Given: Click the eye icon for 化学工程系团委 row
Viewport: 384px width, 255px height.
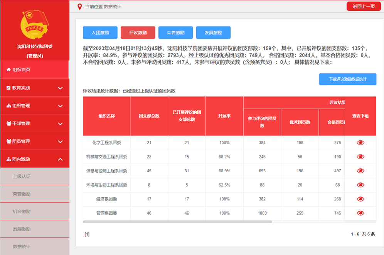Looking at the screenshot, I should click(x=360, y=143).
